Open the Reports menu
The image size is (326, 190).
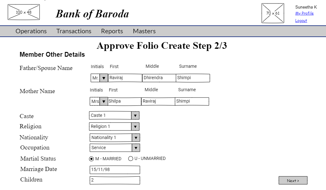[112, 31]
